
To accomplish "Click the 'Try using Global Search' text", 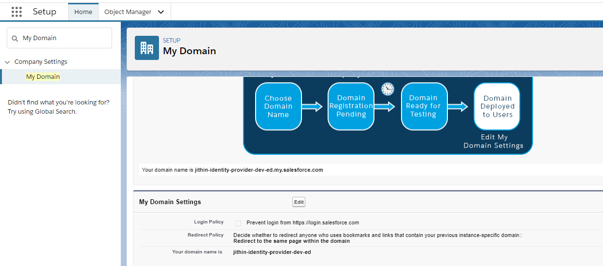I will [42, 112].
